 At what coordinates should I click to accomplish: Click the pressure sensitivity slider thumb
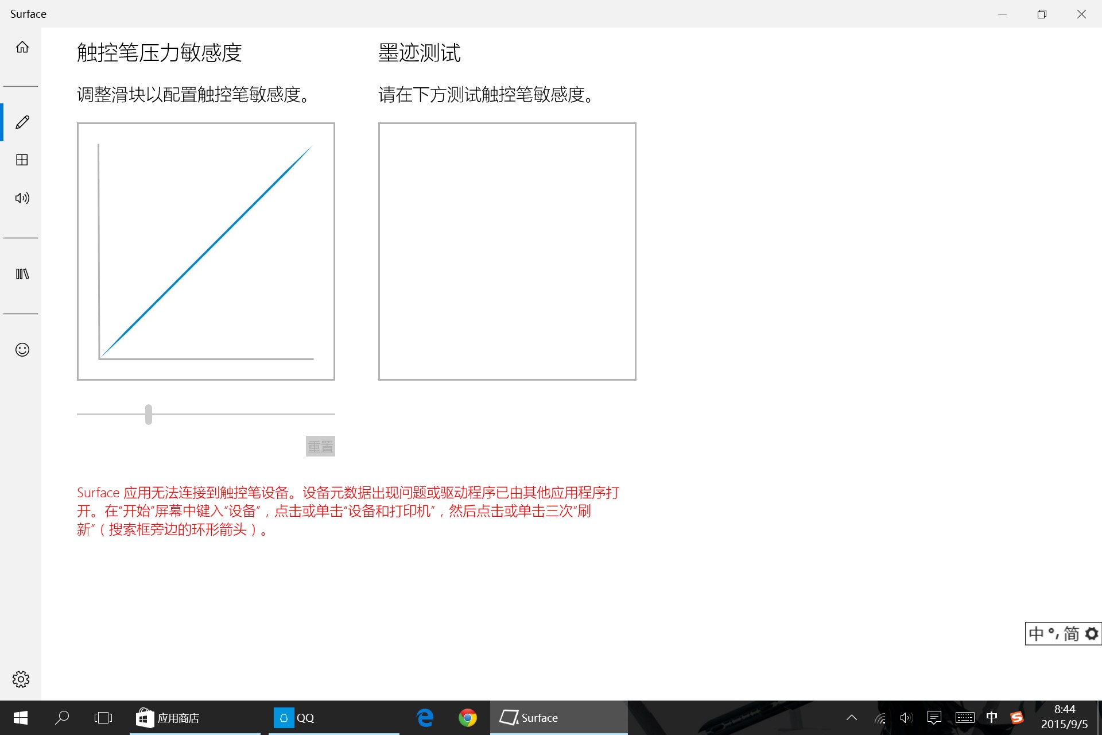pyautogui.click(x=149, y=414)
